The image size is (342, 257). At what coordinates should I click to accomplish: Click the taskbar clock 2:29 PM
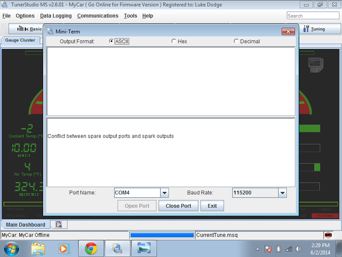(320, 245)
